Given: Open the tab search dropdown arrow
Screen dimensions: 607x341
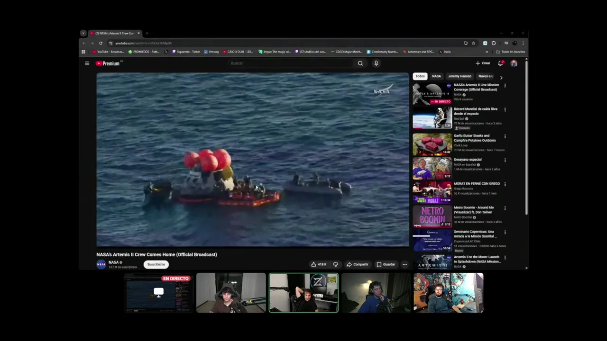Looking at the screenshot, I should coord(83,33).
